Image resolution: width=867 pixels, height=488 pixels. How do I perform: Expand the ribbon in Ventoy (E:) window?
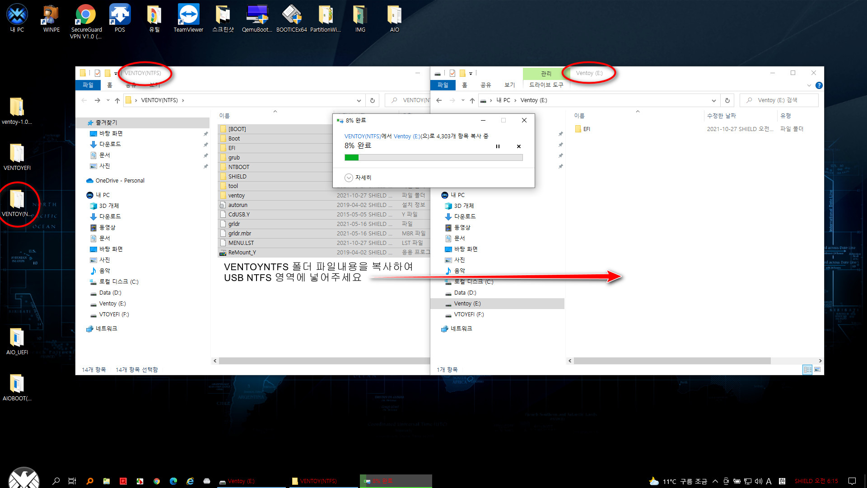tap(809, 85)
